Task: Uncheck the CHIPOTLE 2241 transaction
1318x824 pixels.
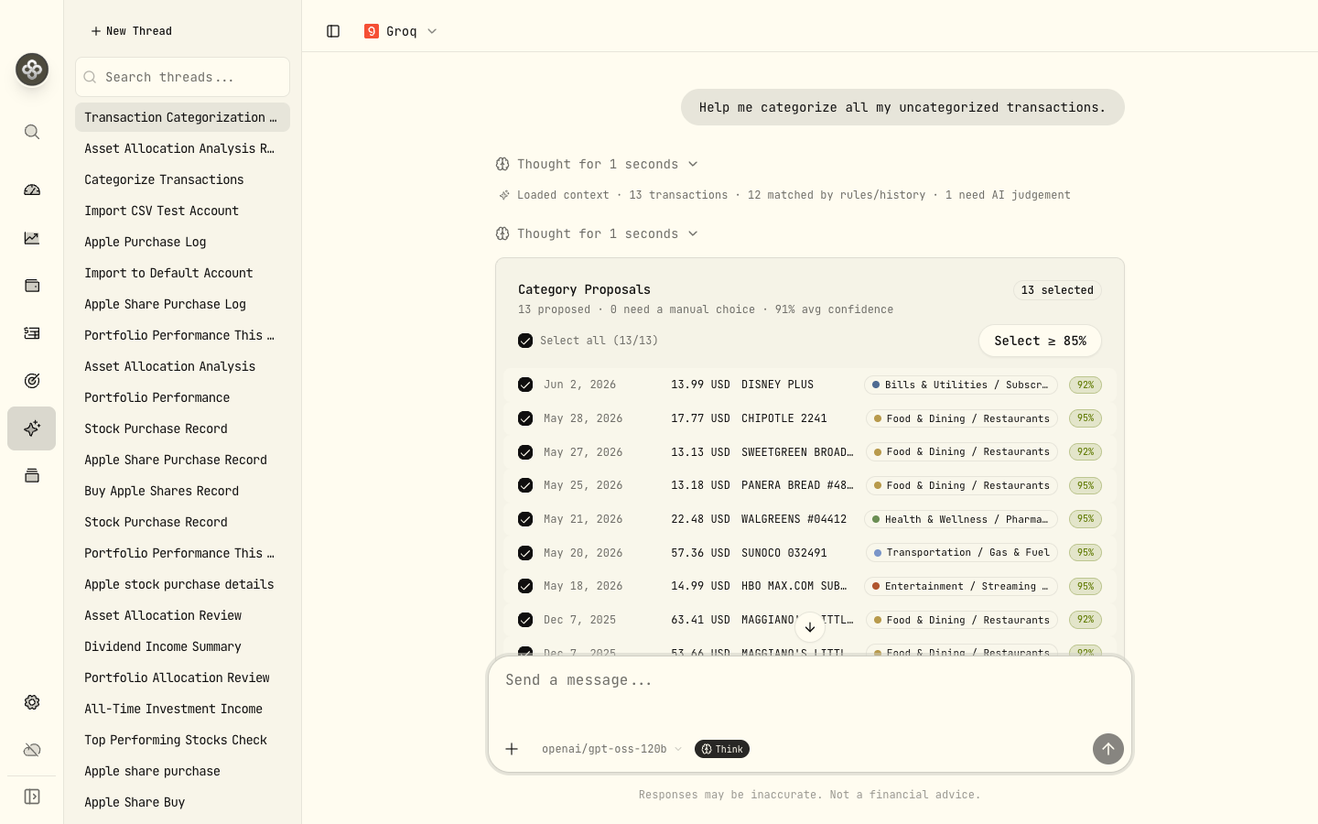Action: coord(525,418)
